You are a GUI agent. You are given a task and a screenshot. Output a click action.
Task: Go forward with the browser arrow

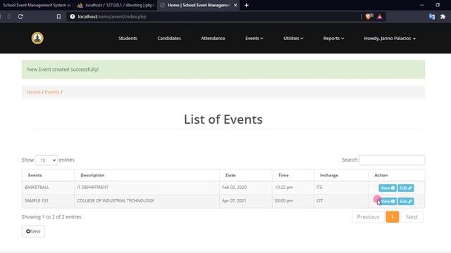pyautogui.click(x=9, y=17)
